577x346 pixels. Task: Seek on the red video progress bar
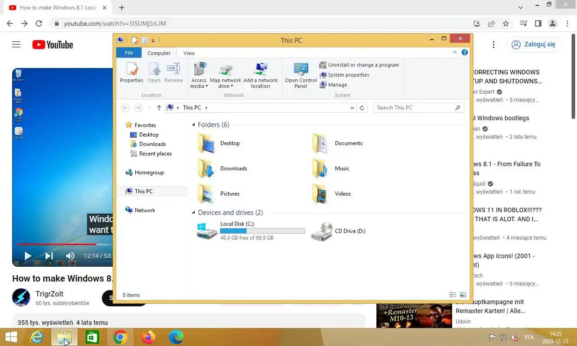point(57,244)
